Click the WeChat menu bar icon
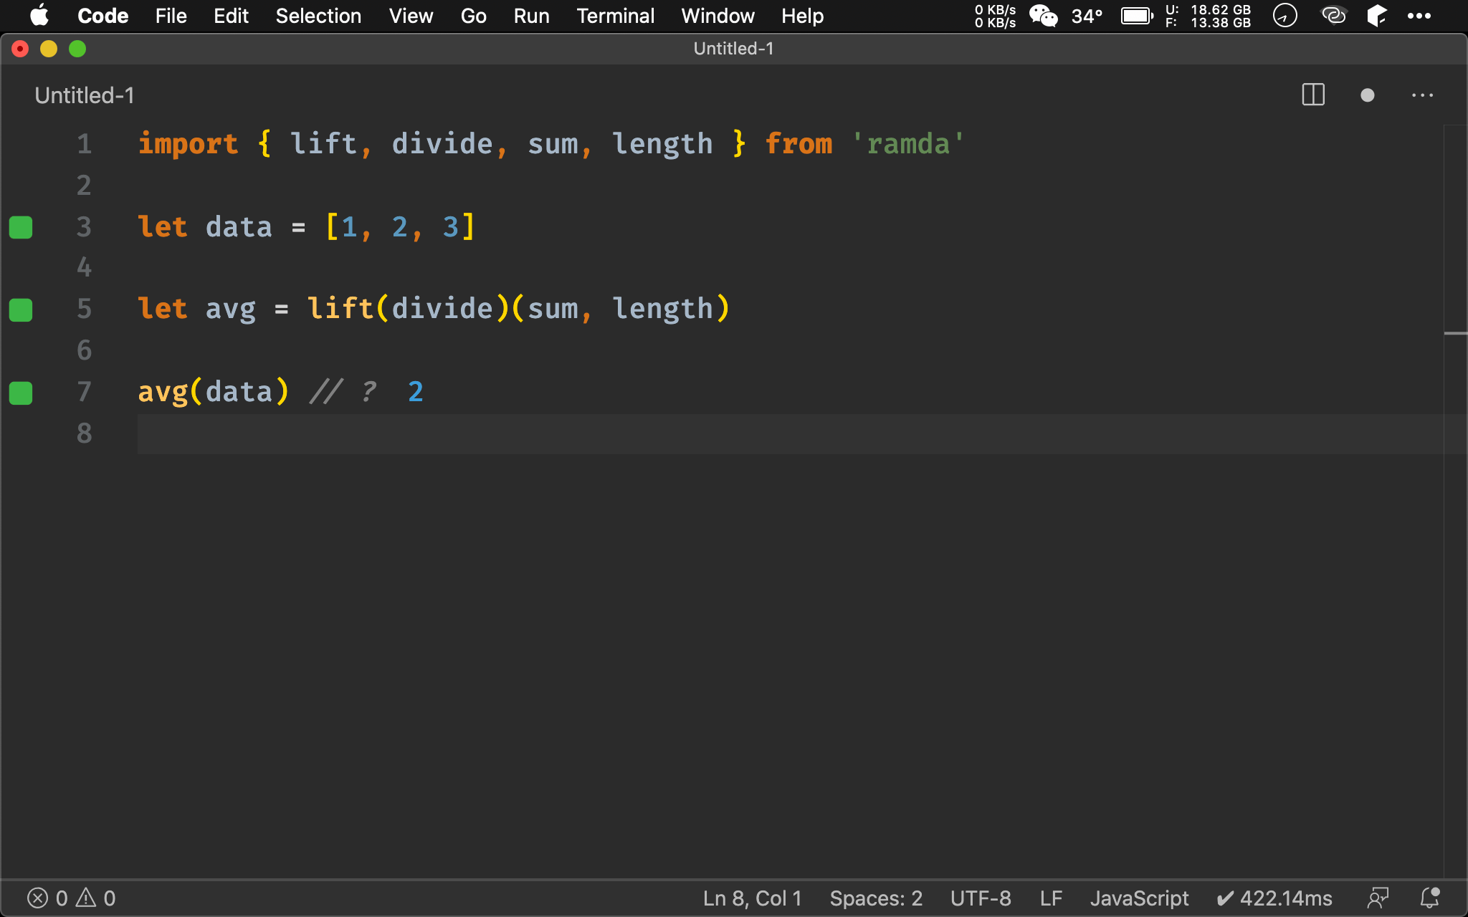This screenshot has width=1468, height=917. tap(1044, 16)
